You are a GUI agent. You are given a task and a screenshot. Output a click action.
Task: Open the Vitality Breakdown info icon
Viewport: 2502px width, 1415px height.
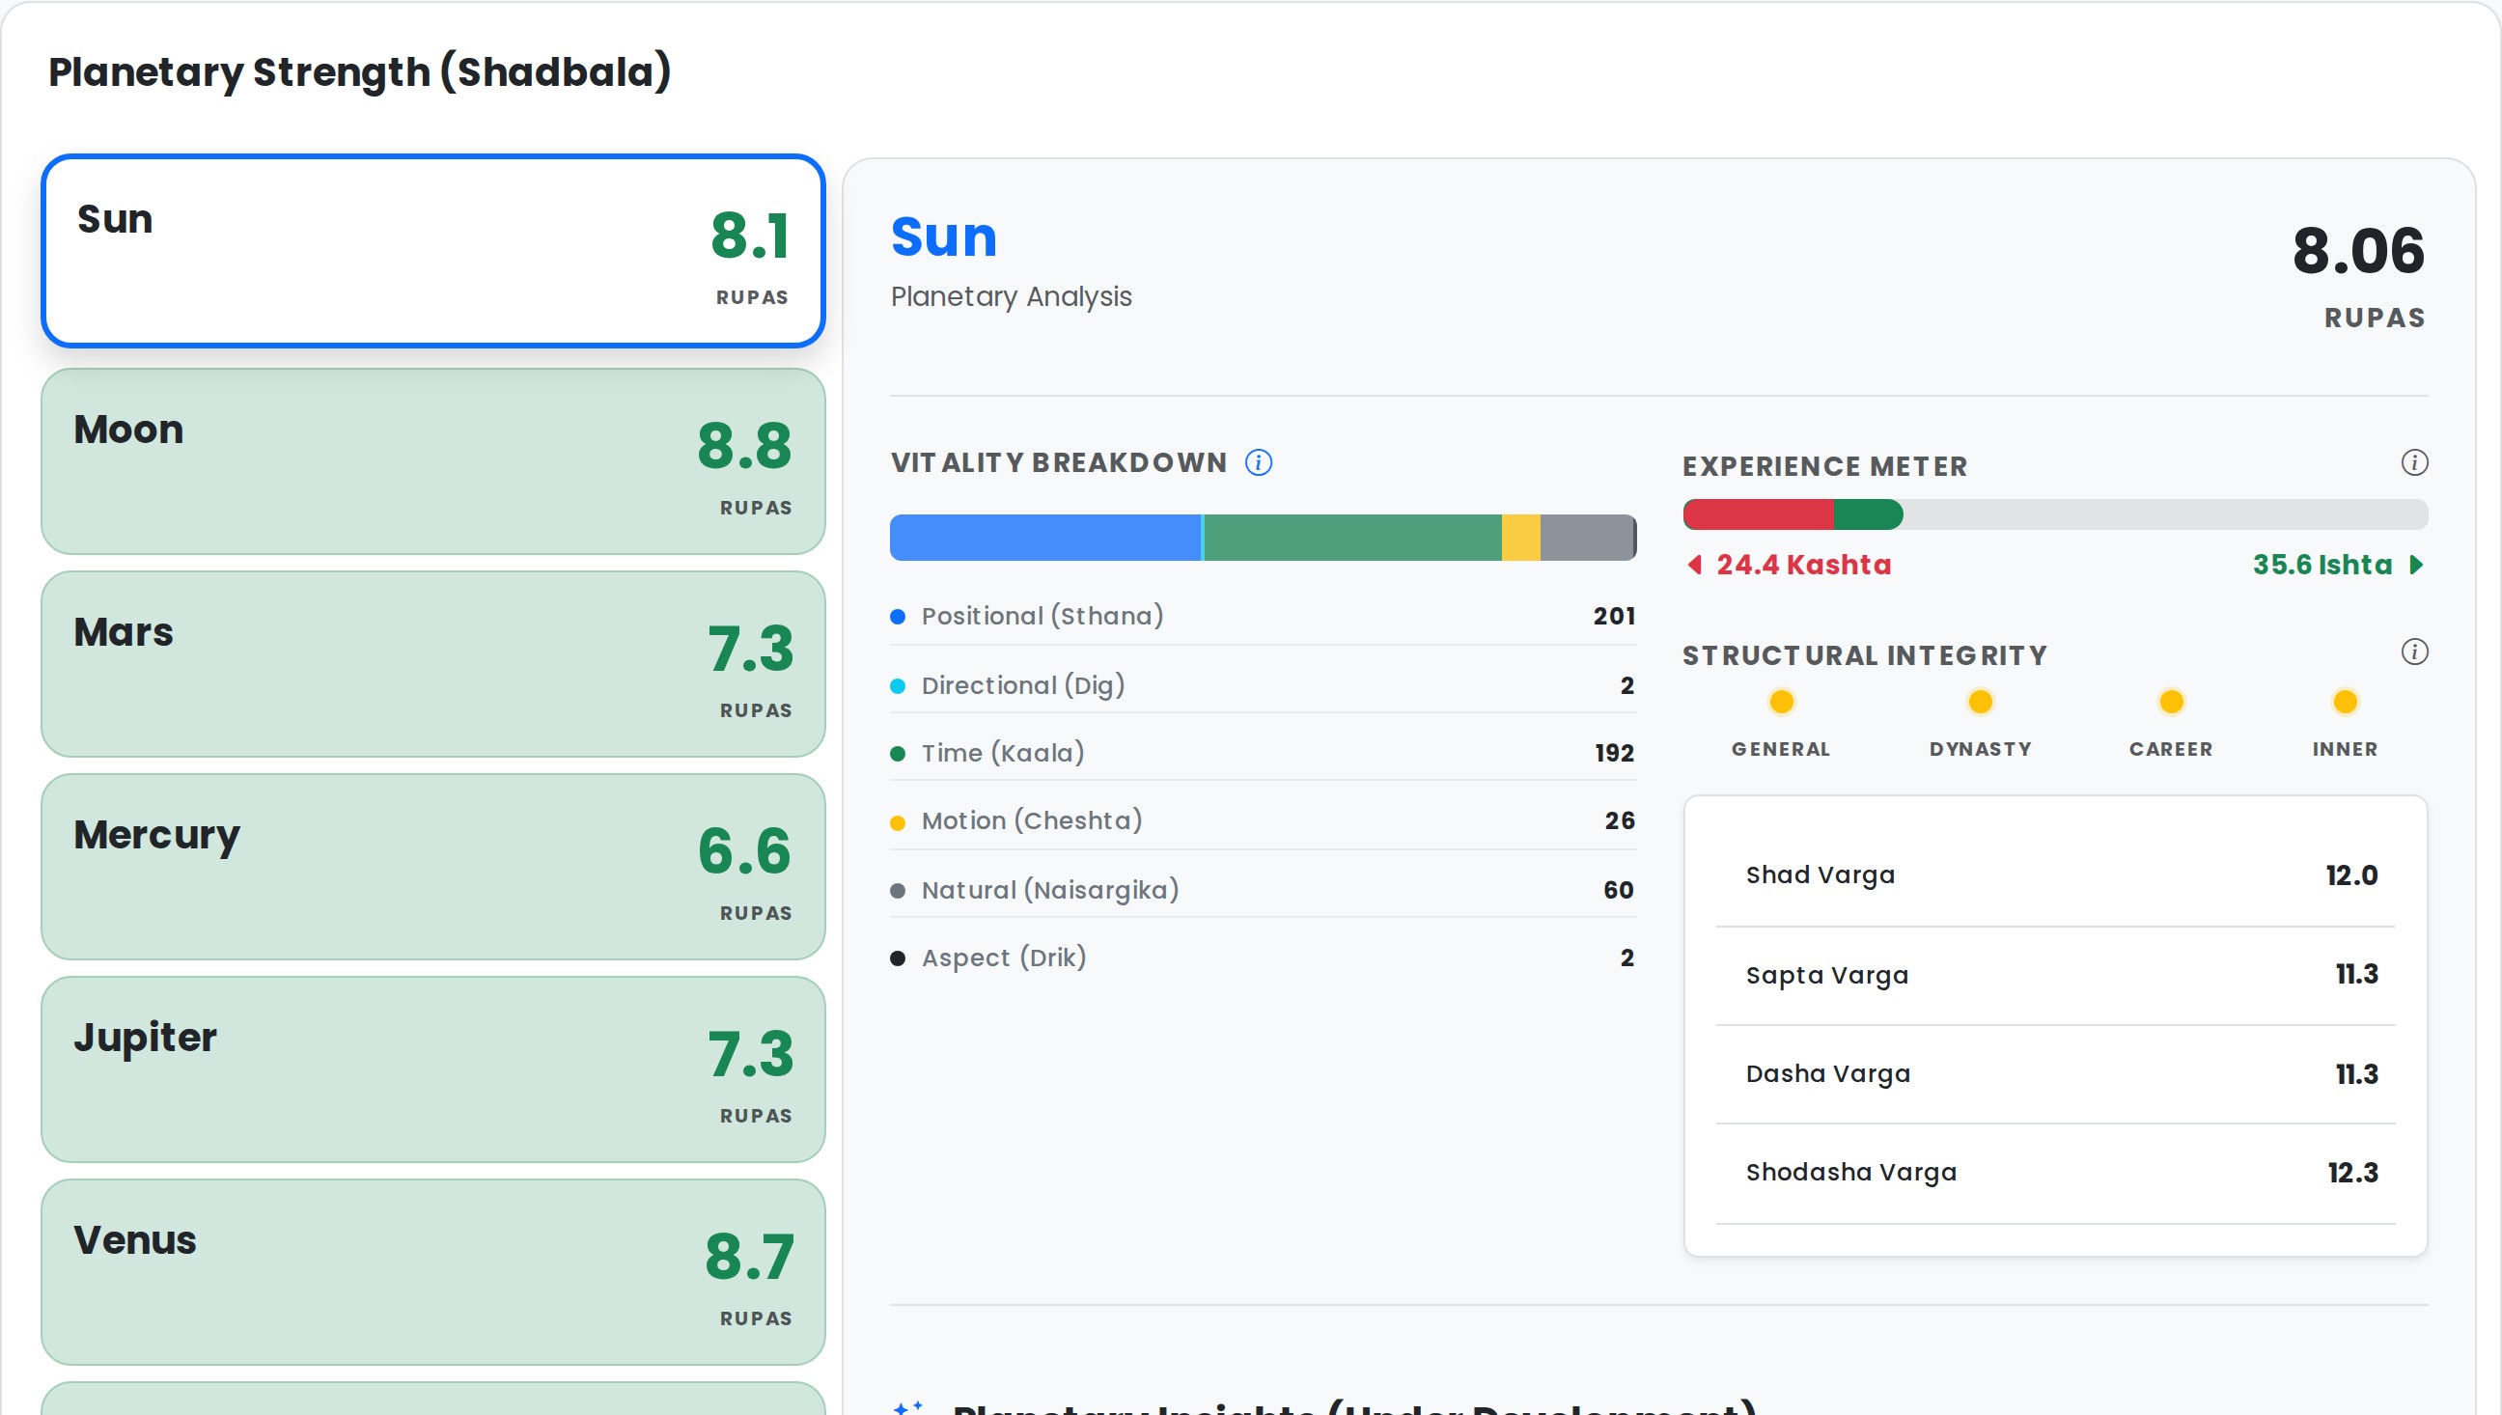(1259, 462)
